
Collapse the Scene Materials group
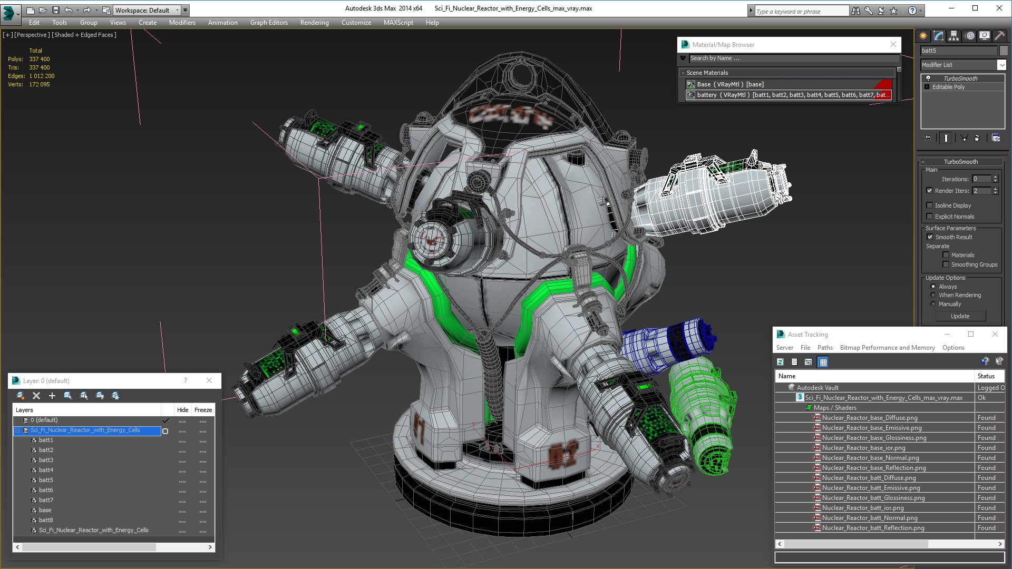point(683,73)
